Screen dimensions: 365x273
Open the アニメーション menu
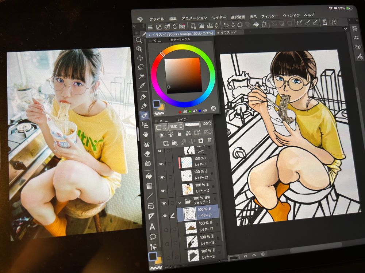tap(194, 18)
